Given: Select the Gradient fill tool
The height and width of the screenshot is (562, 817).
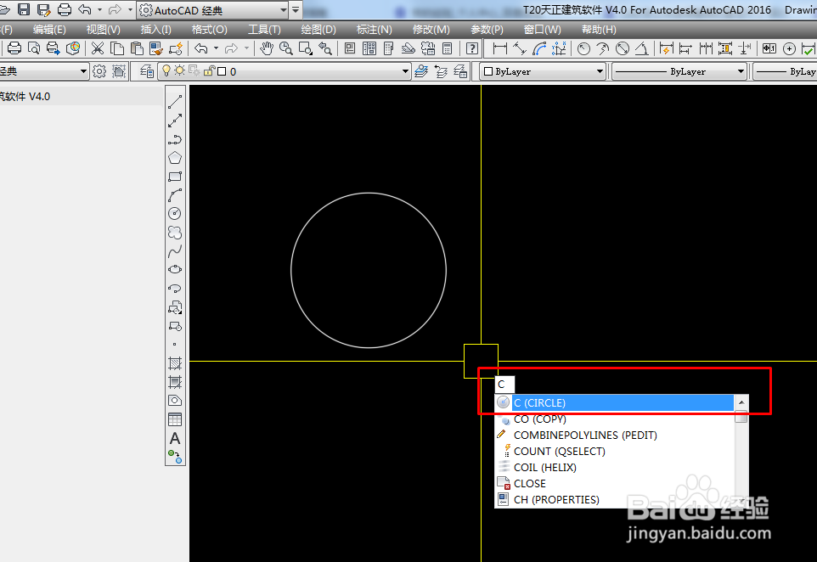Looking at the screenshot, I should coord(175,382).
